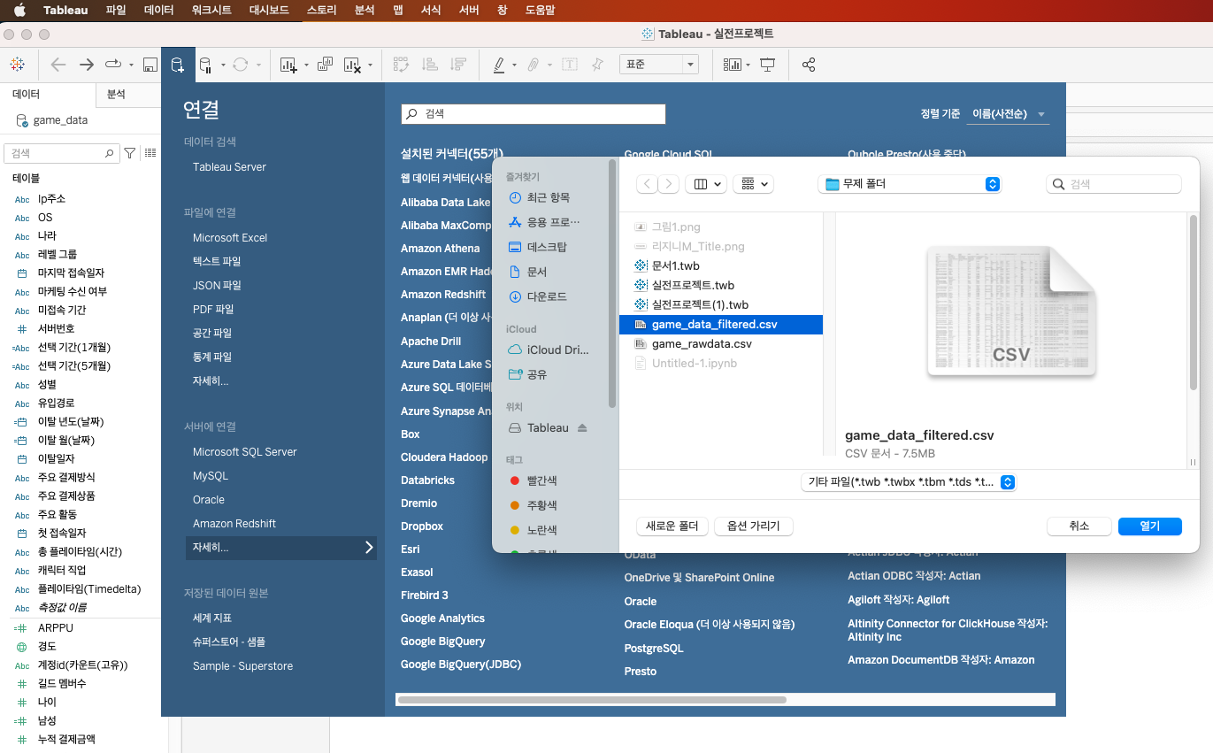
Task: Click the eject icon next to Tableau volume
Action: coord(582,427)
